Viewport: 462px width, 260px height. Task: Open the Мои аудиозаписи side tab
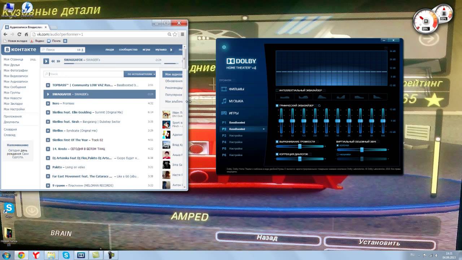tap(173, 74)
